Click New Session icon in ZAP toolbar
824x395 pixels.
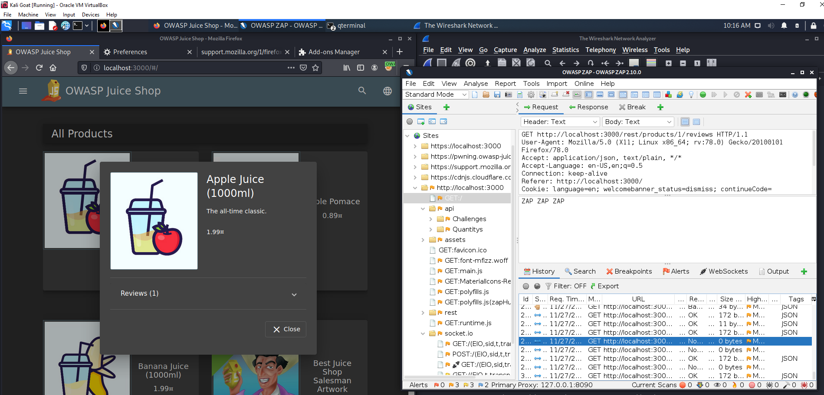coord(475,95)
